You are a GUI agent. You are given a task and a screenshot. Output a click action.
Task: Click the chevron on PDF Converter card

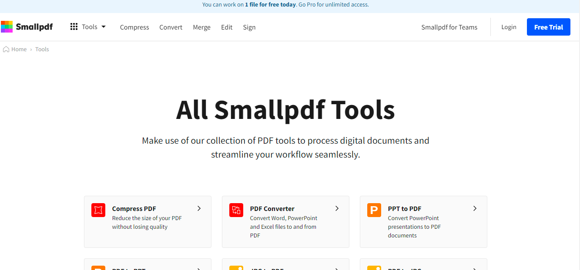pos(337,208)
